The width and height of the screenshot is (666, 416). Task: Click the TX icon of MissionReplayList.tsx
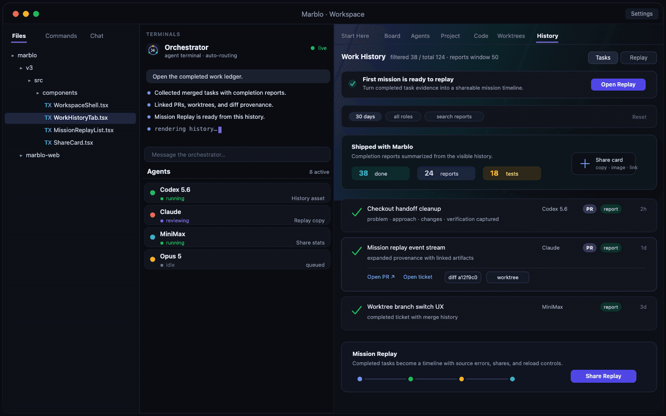[x=48, y=130]
